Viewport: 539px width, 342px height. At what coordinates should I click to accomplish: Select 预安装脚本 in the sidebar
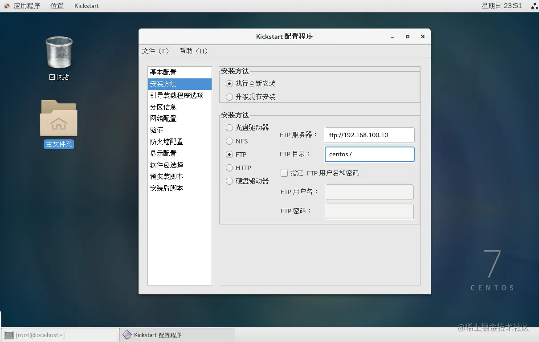(x=180, y=176)
